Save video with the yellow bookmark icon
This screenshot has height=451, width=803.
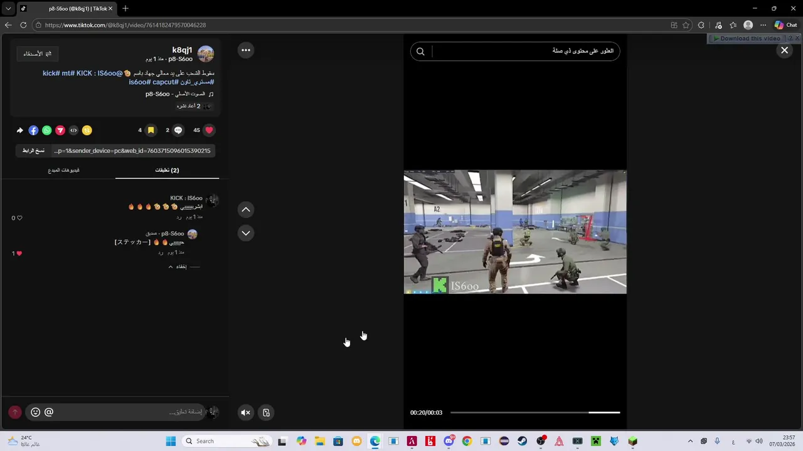(x=151, y=130)
